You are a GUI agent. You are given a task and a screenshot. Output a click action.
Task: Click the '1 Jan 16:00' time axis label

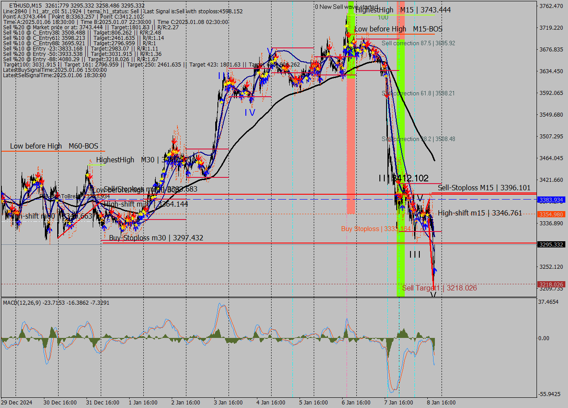(143, 403)
